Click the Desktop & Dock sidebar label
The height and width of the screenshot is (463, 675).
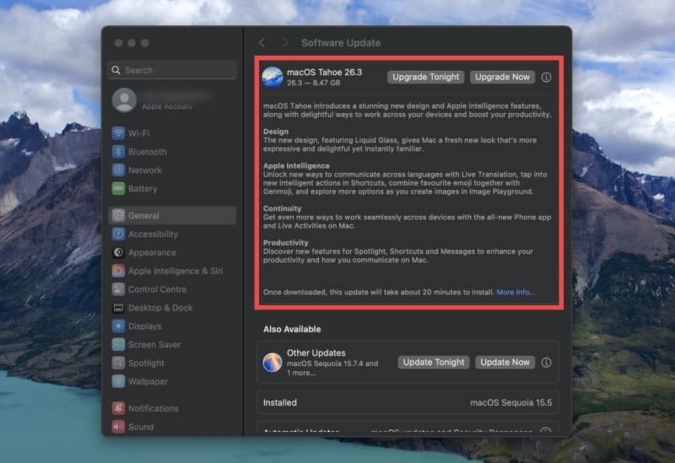160,308
